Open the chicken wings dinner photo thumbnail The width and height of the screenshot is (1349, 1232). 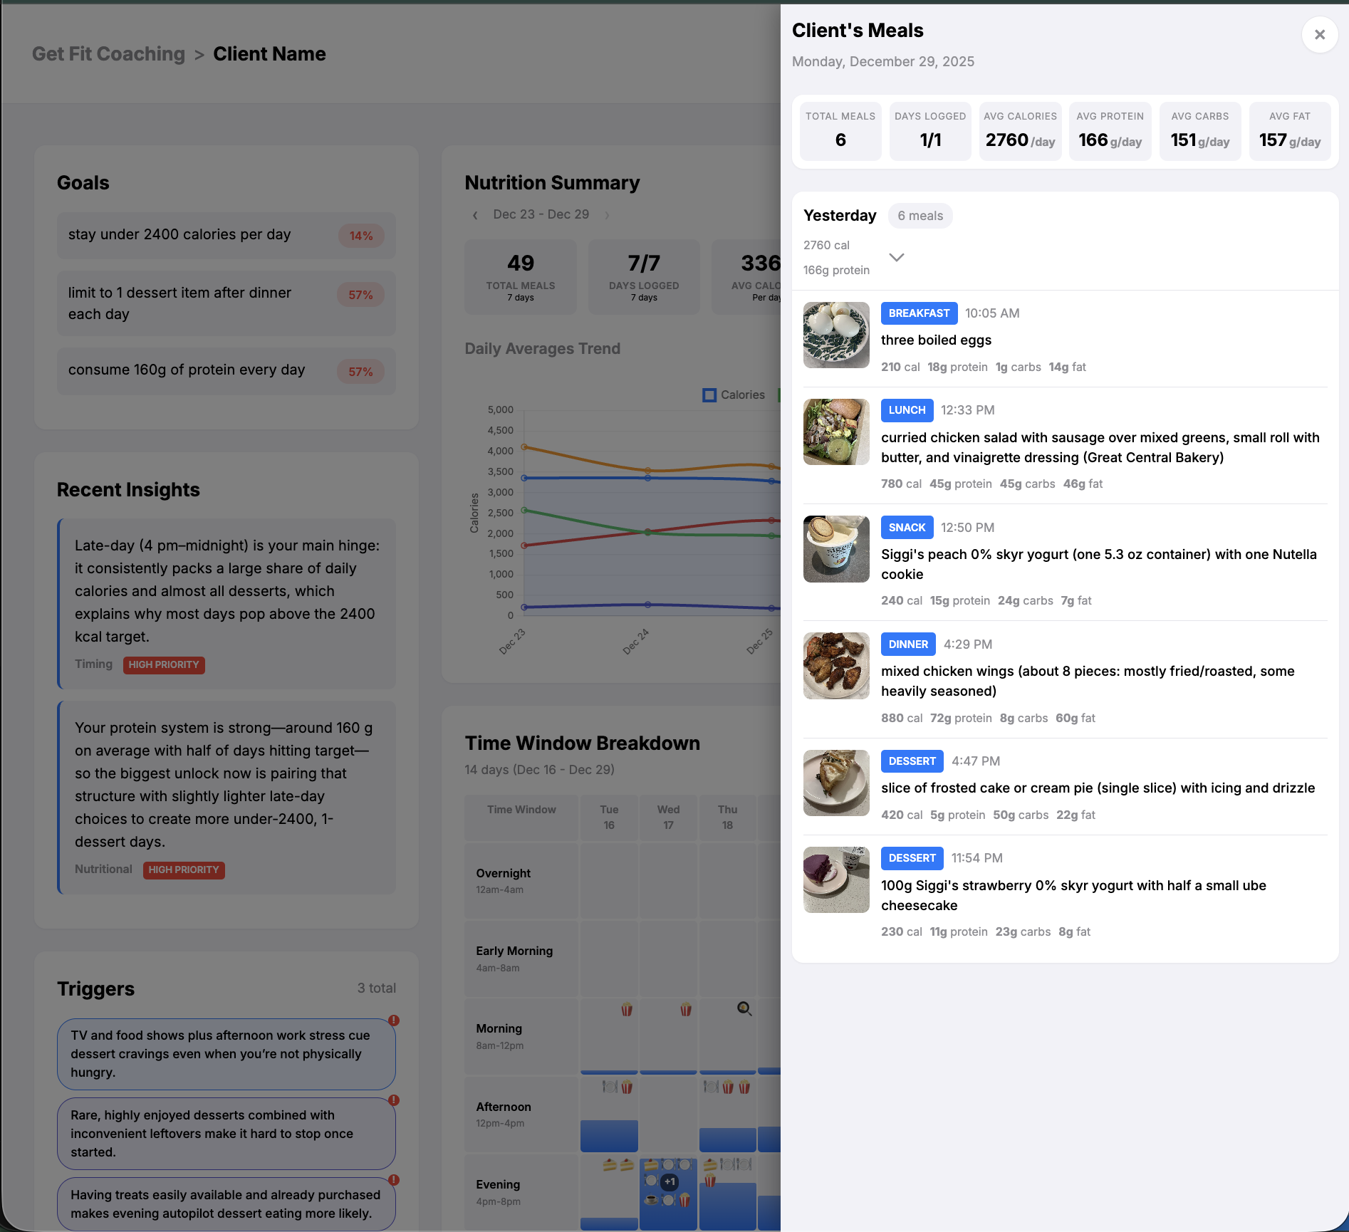[x=835, y=666]
